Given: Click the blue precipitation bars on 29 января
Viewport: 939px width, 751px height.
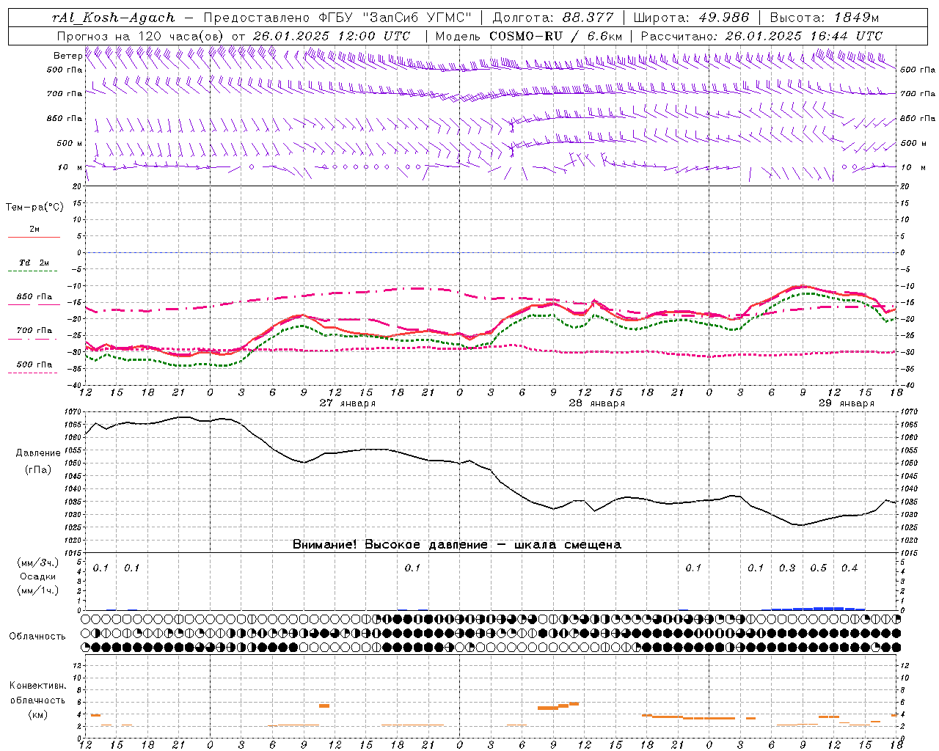Looking at the screenshot, I should [814, 609].
